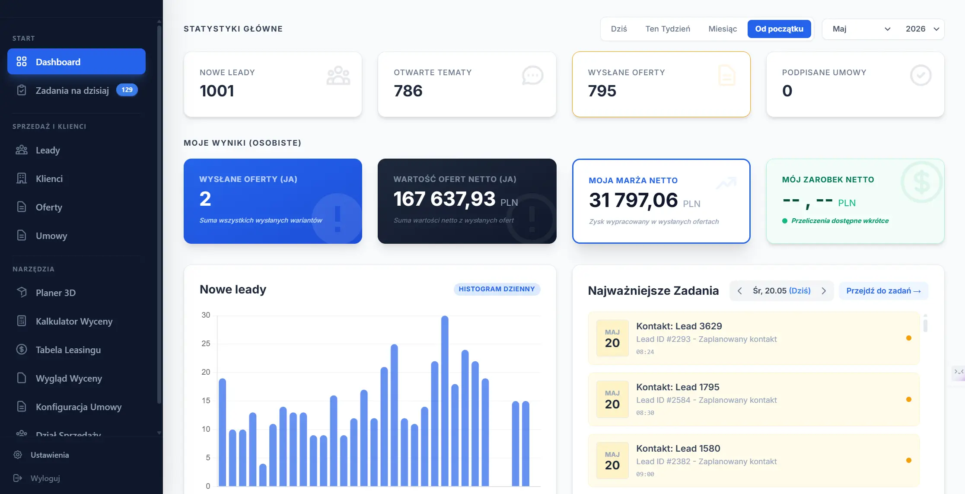Click the Wysłane Oferty document icon on card

click(x=726, y=76)
